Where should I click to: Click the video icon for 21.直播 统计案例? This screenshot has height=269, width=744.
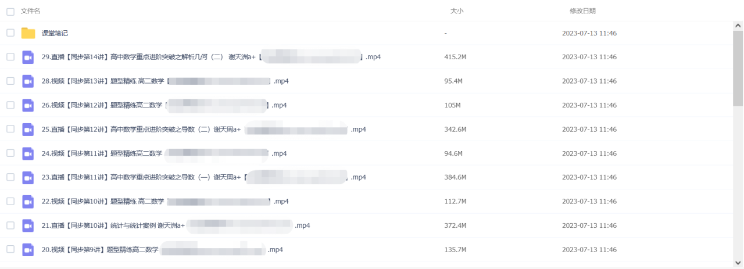click(28, 225)
